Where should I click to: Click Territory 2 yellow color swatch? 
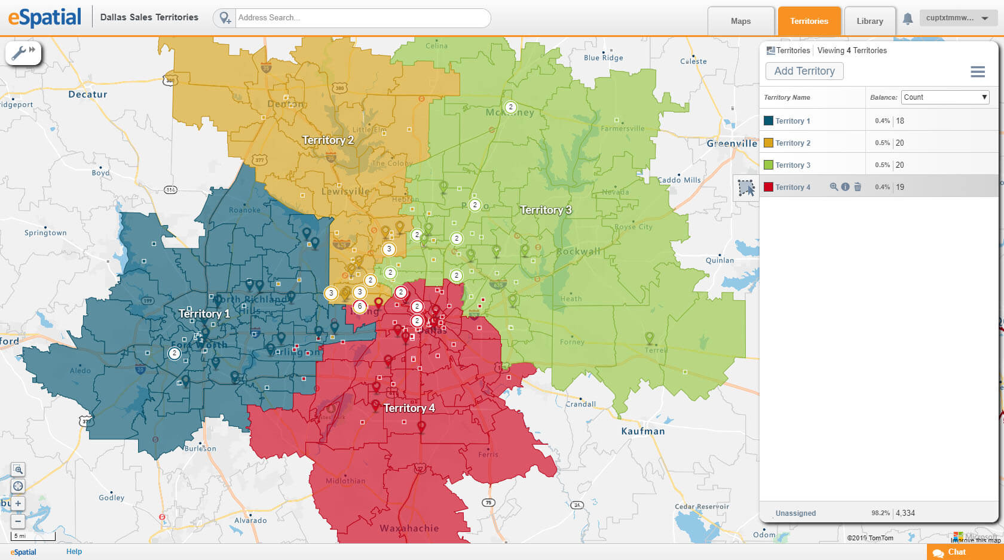tap(769, 143)
